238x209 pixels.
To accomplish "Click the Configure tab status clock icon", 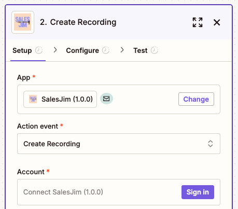I will (106, 50).
